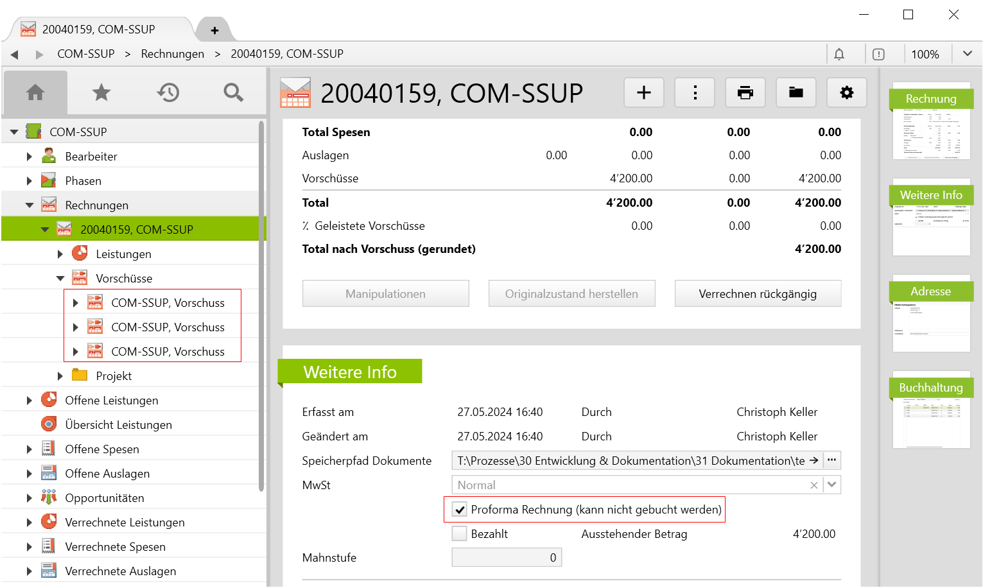The height and width of the screenshot is (588, 983).
Task: Open the three-dot more options menu
Action: (x=695, y=93)
